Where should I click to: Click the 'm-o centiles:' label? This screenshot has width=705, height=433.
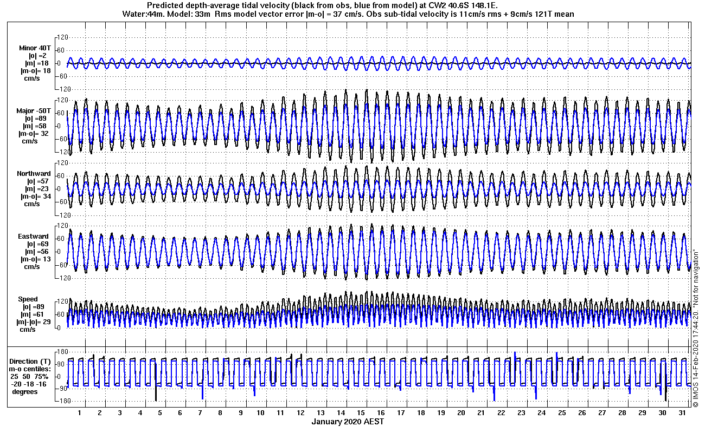pyautogui.click(x=31, y=369)
